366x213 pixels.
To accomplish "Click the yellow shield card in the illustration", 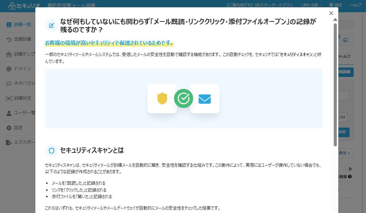I will 162,98.
